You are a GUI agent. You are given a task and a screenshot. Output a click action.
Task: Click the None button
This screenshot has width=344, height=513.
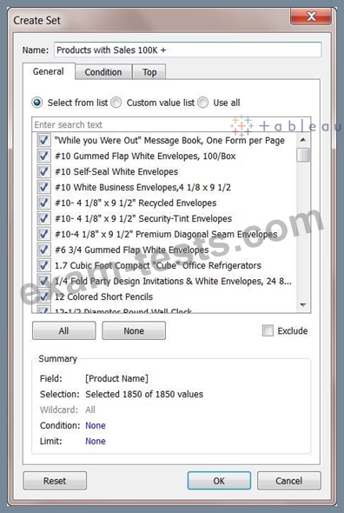click(x=134, y=330)
